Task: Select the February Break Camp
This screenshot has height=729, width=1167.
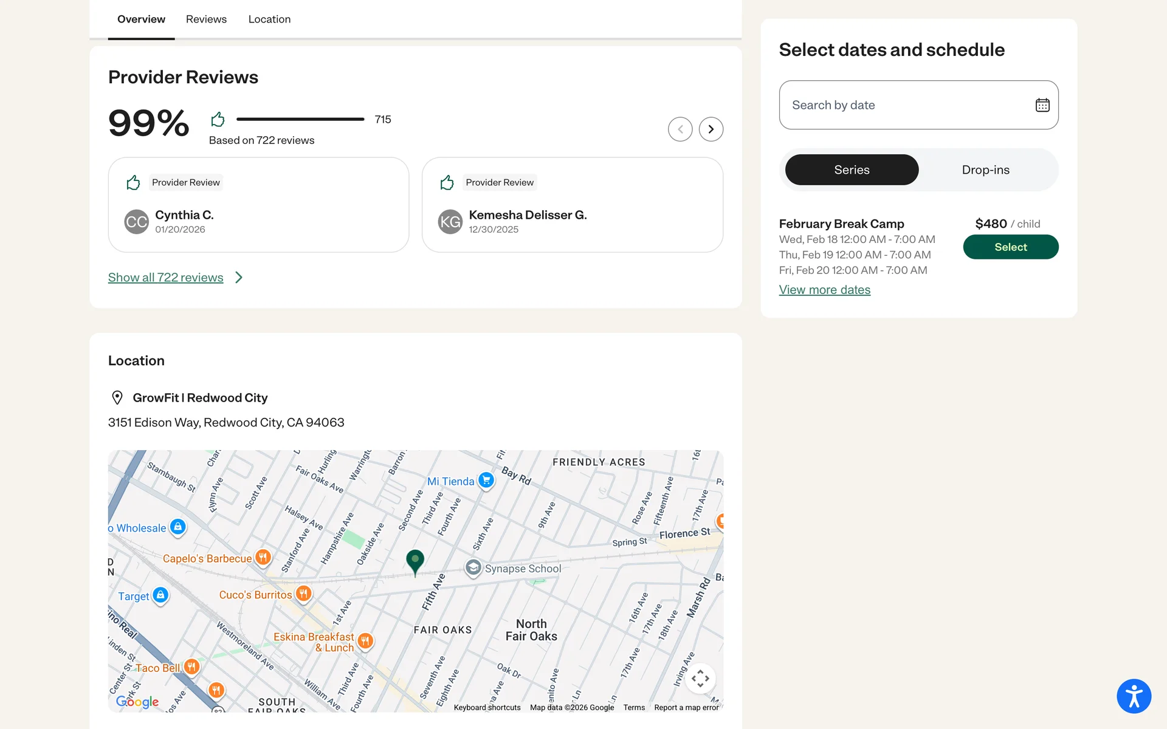Action: coord(1010,247)
